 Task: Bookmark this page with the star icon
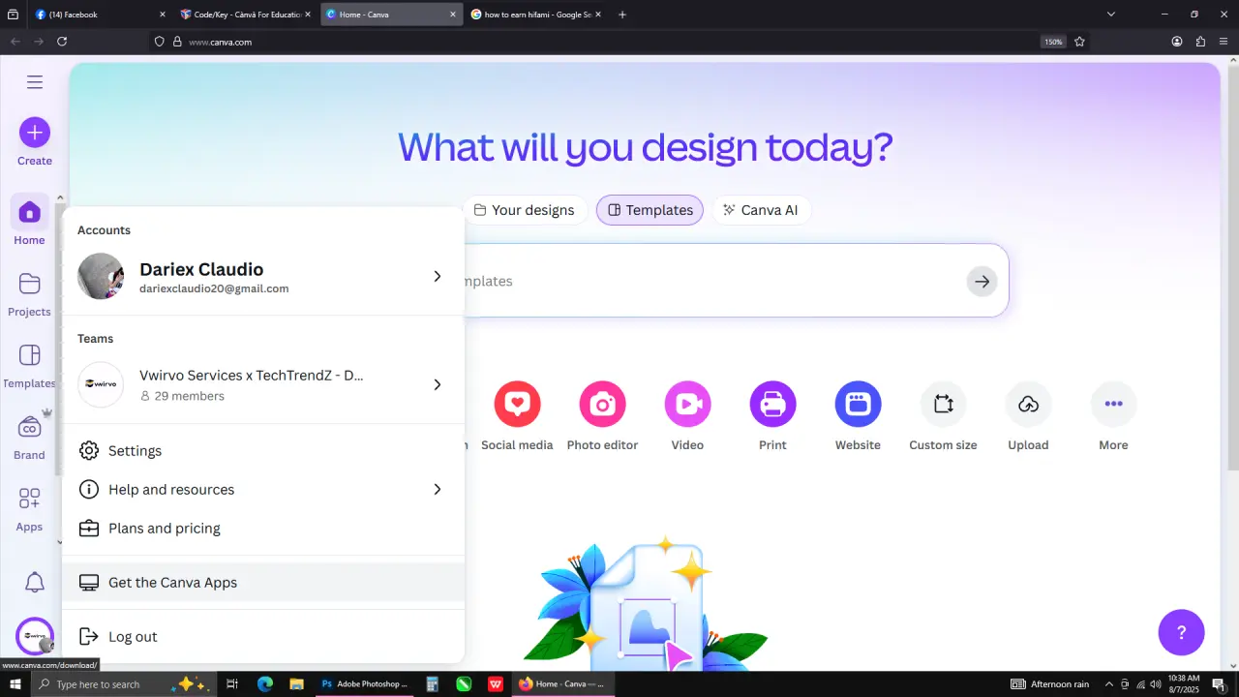[1079, 42]
